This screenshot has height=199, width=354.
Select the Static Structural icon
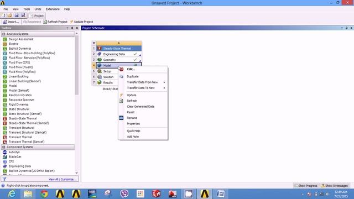point(5,109)
